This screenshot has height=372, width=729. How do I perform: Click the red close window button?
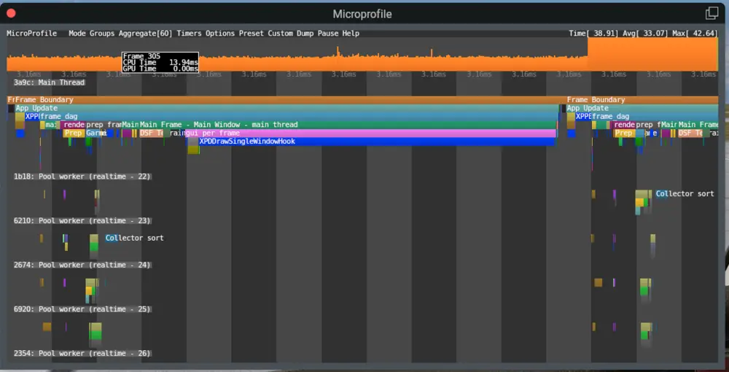click(x=11, y=13)
